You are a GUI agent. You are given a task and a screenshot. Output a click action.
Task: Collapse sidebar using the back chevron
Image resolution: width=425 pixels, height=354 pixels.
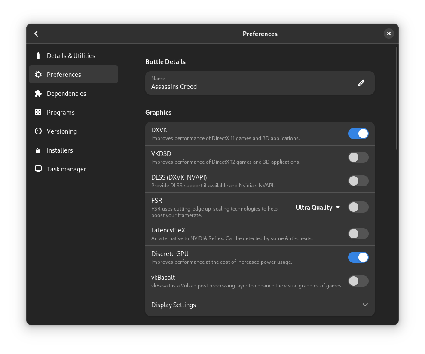point(36,34)
